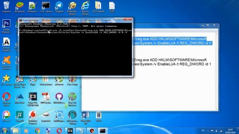This screenshot has width=239, height=134.
Task: Open File Explorer from the taskbar
Action: (x=15, y=131)
